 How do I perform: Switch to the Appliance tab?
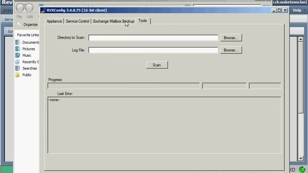54,21
